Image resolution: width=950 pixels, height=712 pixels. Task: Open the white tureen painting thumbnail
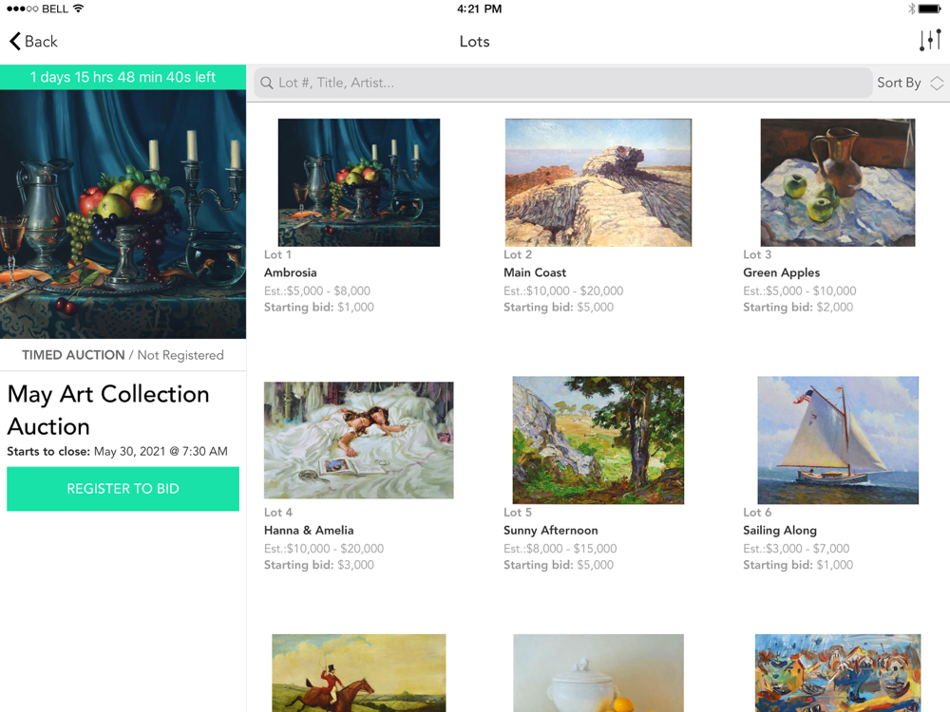598,673
